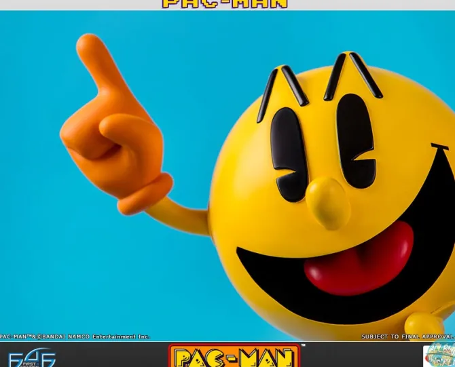Screen dimensions: 455x367
Task: Click Pac-Man's yellow arm
Action: (180, 218)
